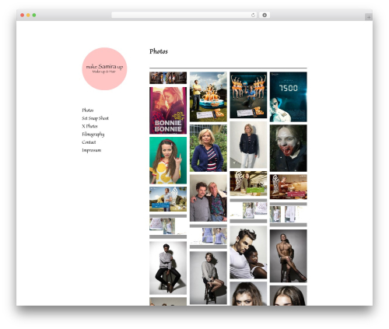Open the man with inflatable pool dancers photo
This screenshot has width=389, height=329.
tap(209, 96)
